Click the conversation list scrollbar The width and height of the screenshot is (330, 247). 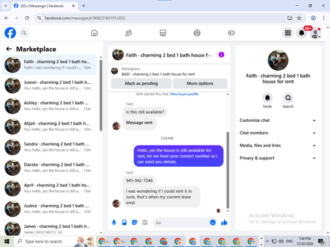[x=101, y=95]
